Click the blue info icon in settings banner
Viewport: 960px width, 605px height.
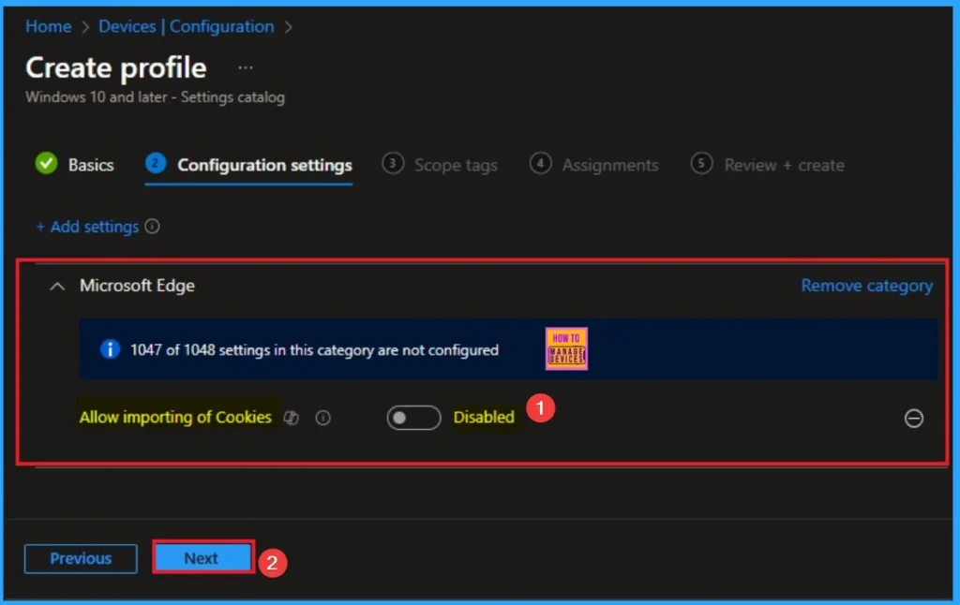click(x=110, y=349)
